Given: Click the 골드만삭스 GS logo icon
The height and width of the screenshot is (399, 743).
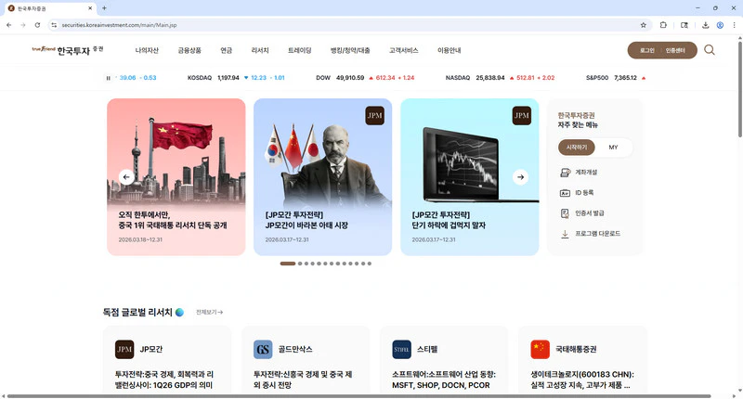Looking at the screenshot, I should (x=263, y=349).
